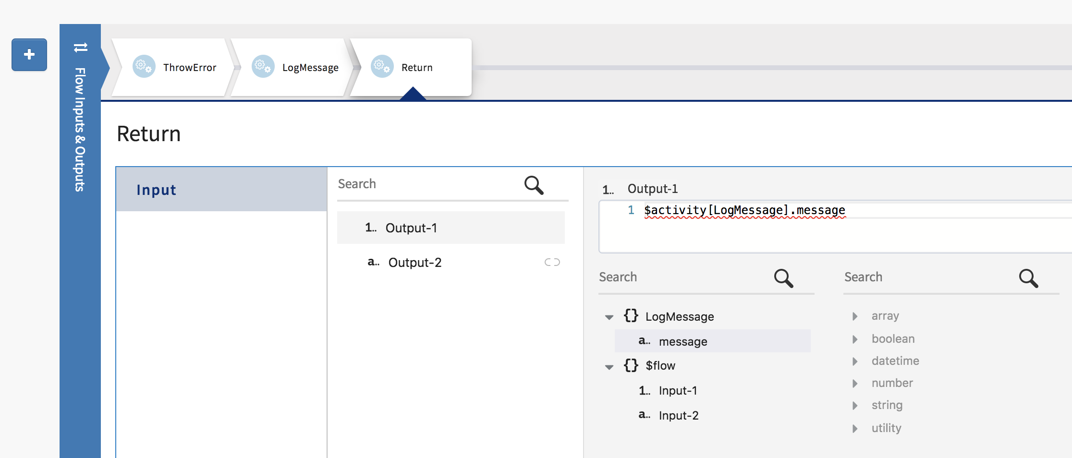Click the magnifier above the LogMessage tree
The height and width of the screenshot is (458, 1072).
point(783,278)
